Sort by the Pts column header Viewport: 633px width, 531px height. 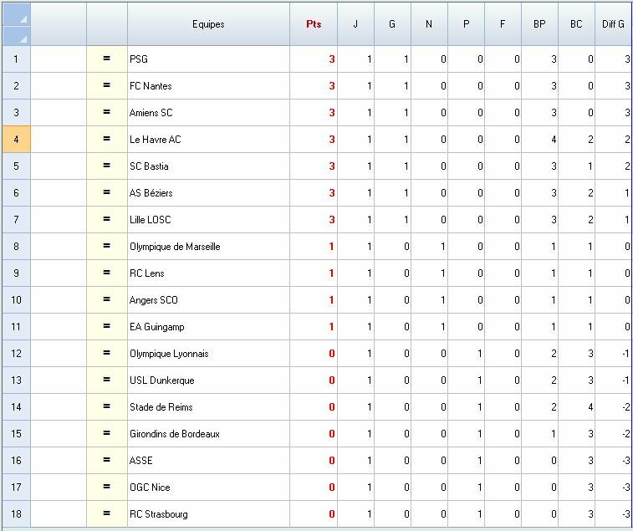314,24
